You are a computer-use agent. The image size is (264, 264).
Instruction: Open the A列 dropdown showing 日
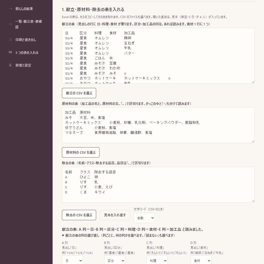click(72, 260)
